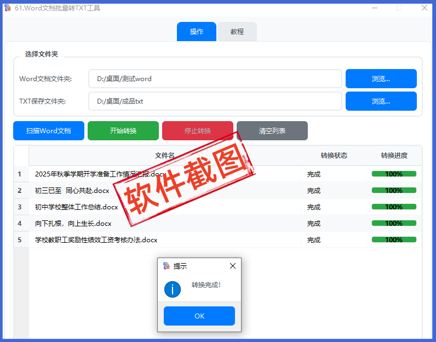
Task: Click progress bar of 学校教职工奖励性绩效工资考核办法.docx
Action: (x=394, y=240)
